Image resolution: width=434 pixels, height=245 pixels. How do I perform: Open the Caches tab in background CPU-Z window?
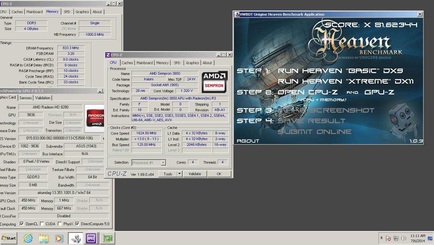17,12
